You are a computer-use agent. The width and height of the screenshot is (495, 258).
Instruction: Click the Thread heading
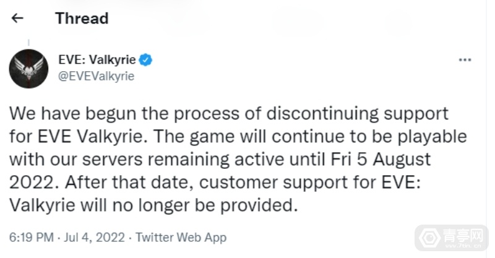(82, 19)
